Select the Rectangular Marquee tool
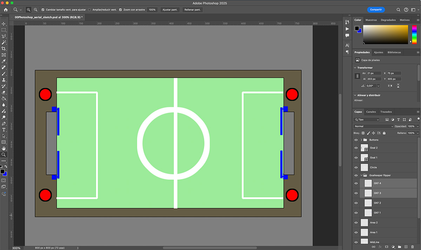This screenshot has height=250, width=421. coord(4,30)
